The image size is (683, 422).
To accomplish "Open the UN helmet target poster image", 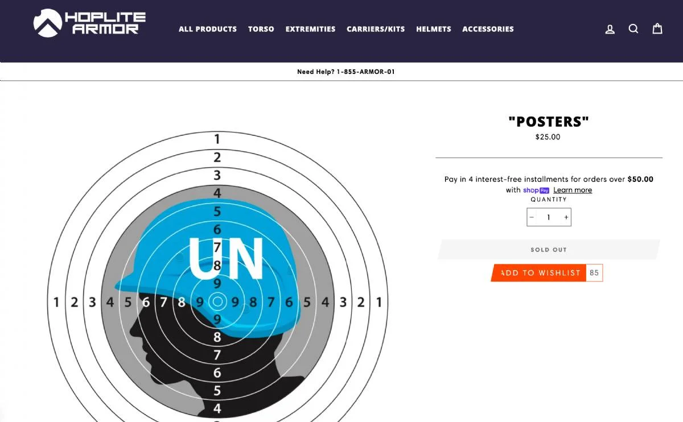I will (217, 277).
